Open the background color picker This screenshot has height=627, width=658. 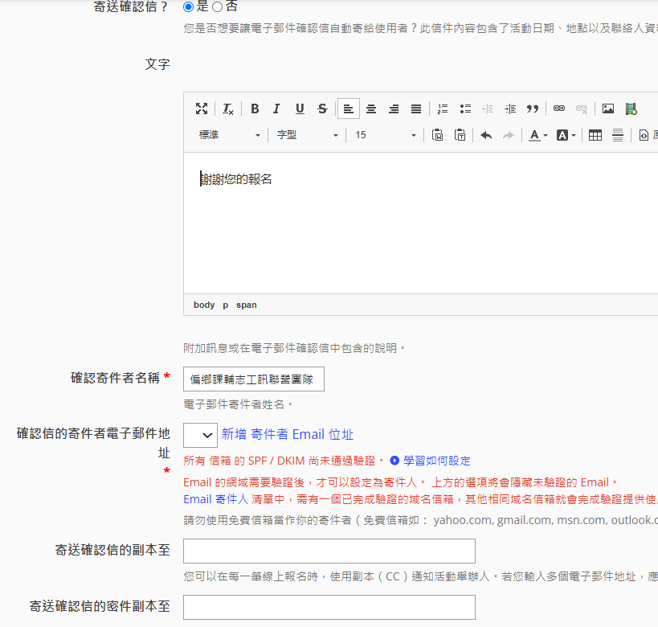pyautogui.click(x=566, y=135)
